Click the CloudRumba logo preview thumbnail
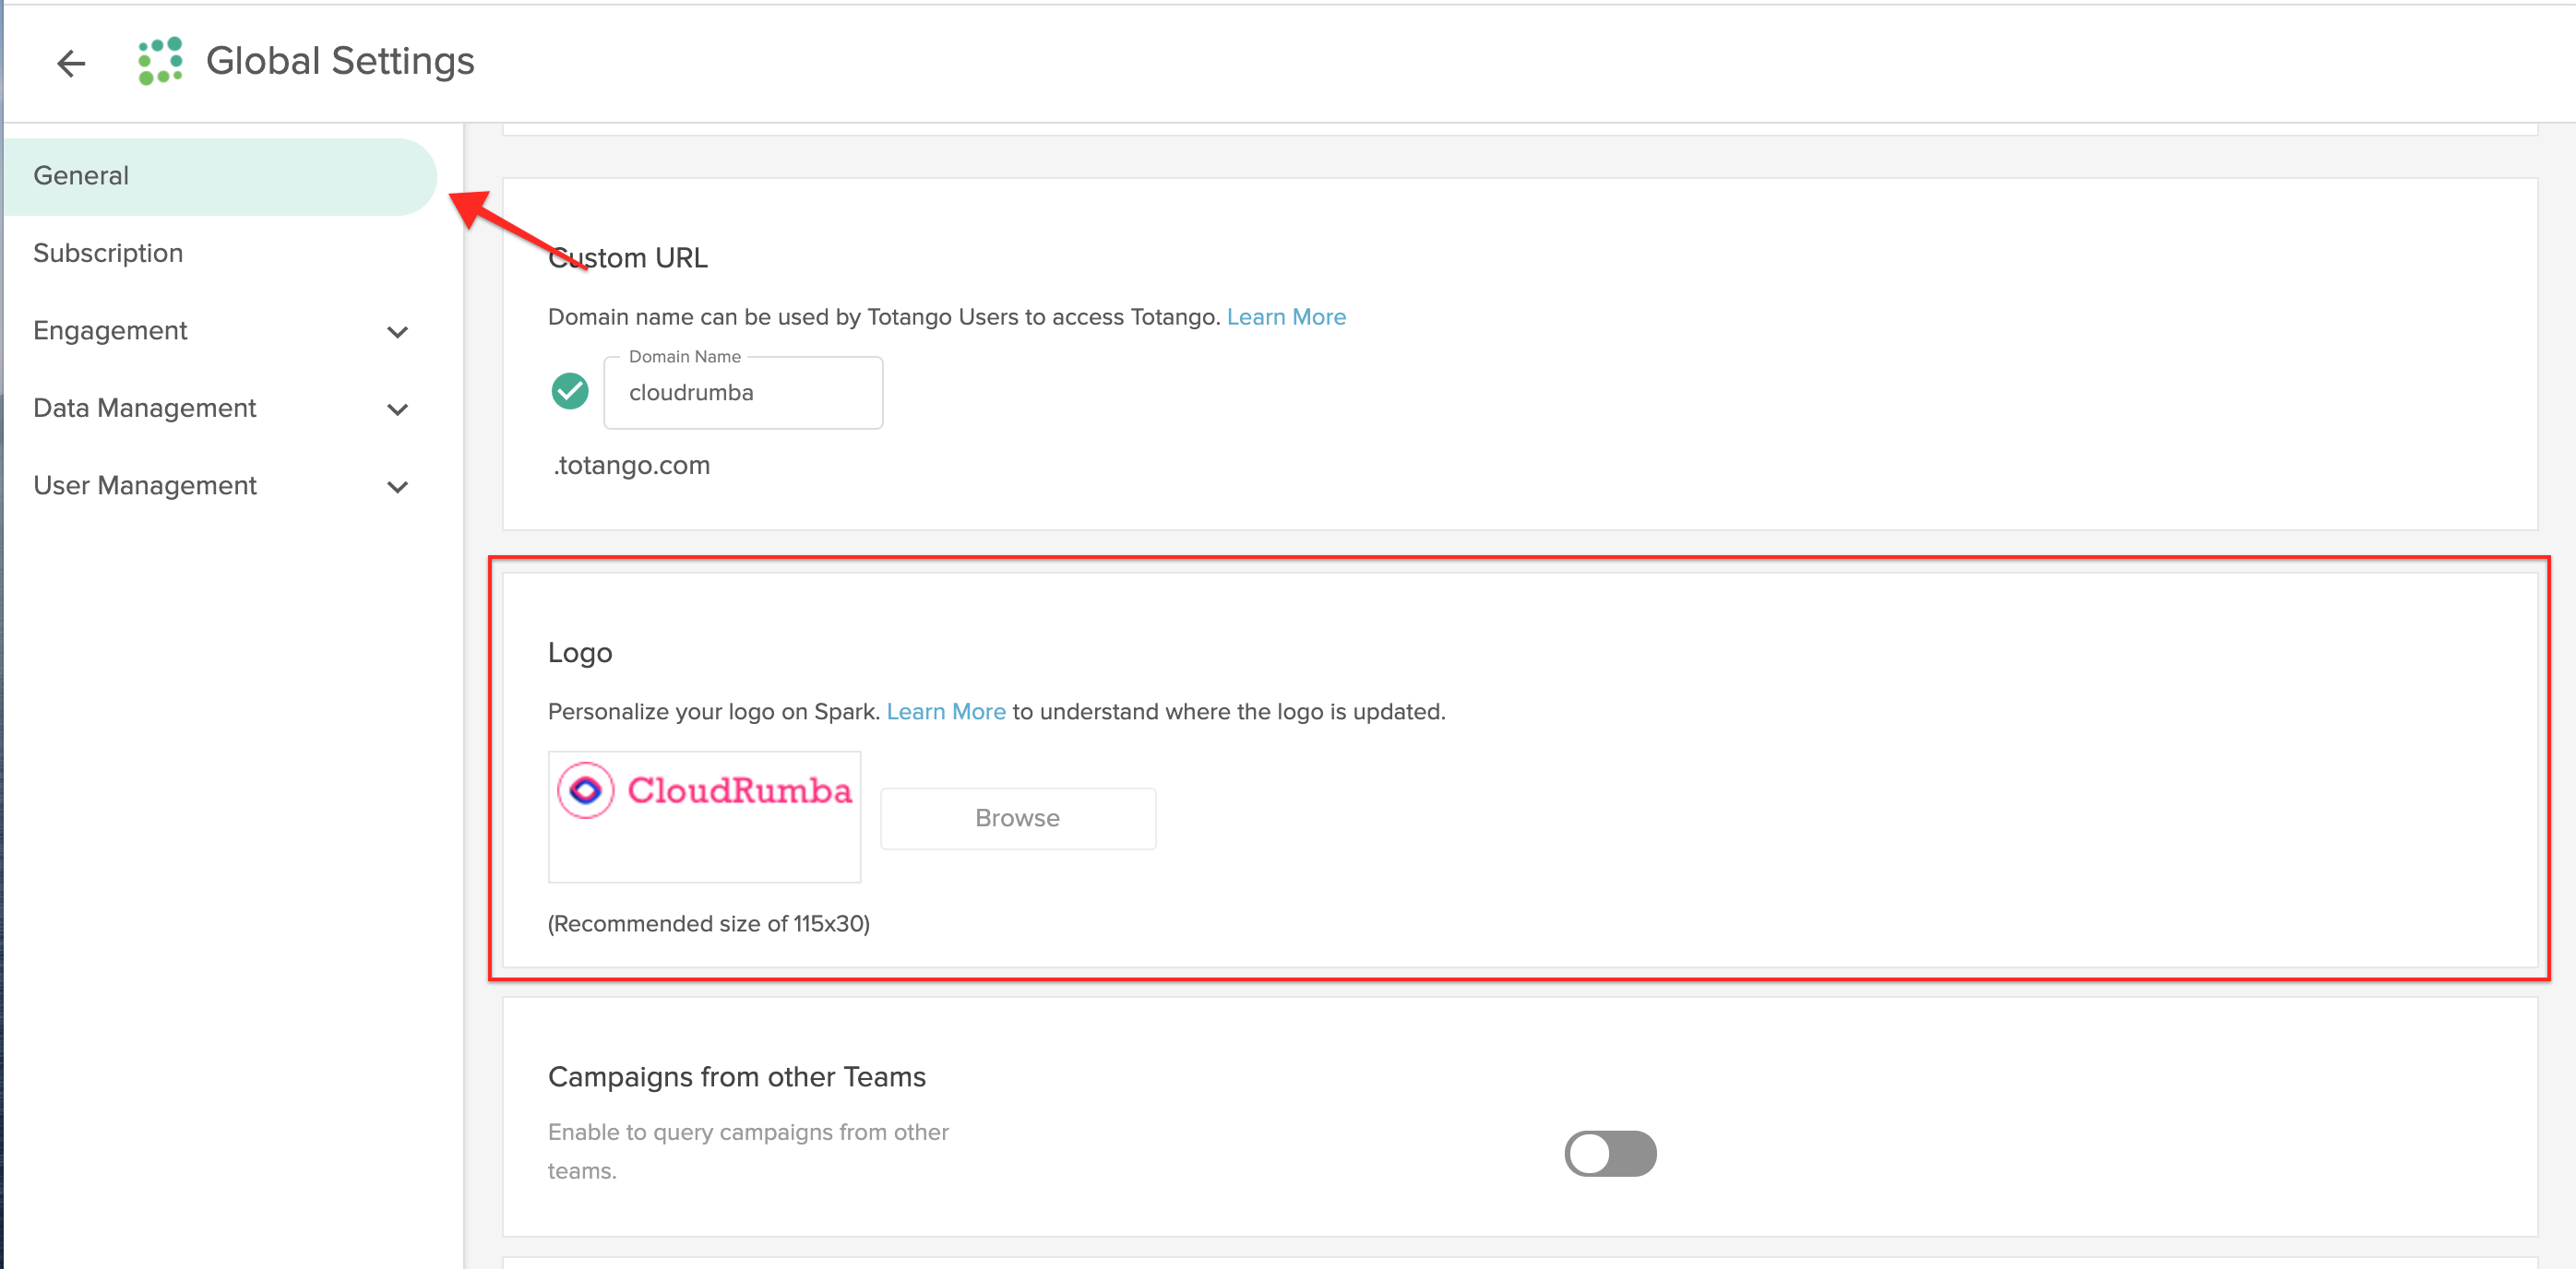 (705, 816)
